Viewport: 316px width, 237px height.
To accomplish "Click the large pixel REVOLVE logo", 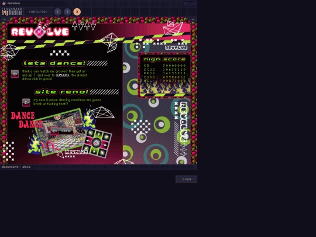I will (x=40, y=32).
